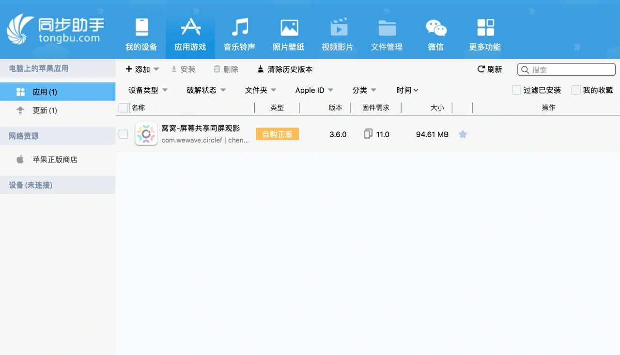Refresh the app list
Screen dimensions: 620x355
click(x=489, y=69)
